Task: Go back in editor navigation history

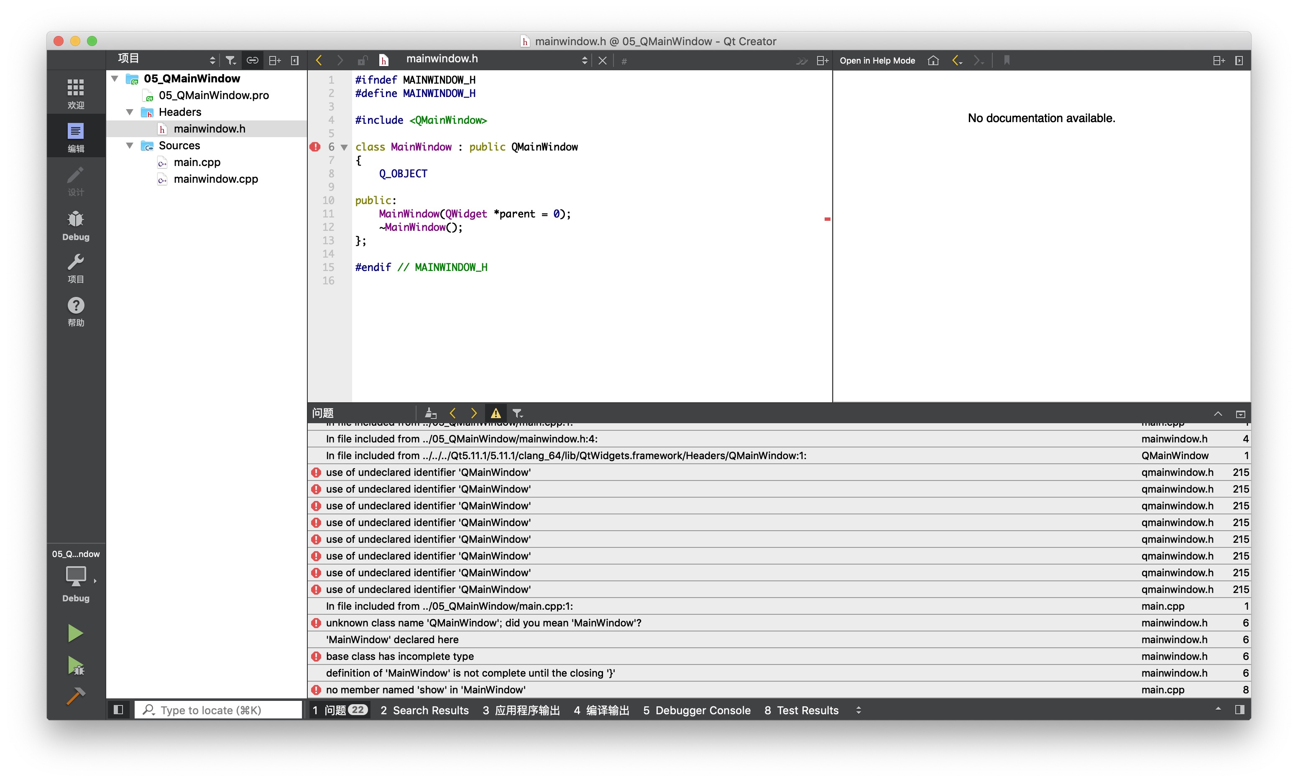Action: [319, 61]
